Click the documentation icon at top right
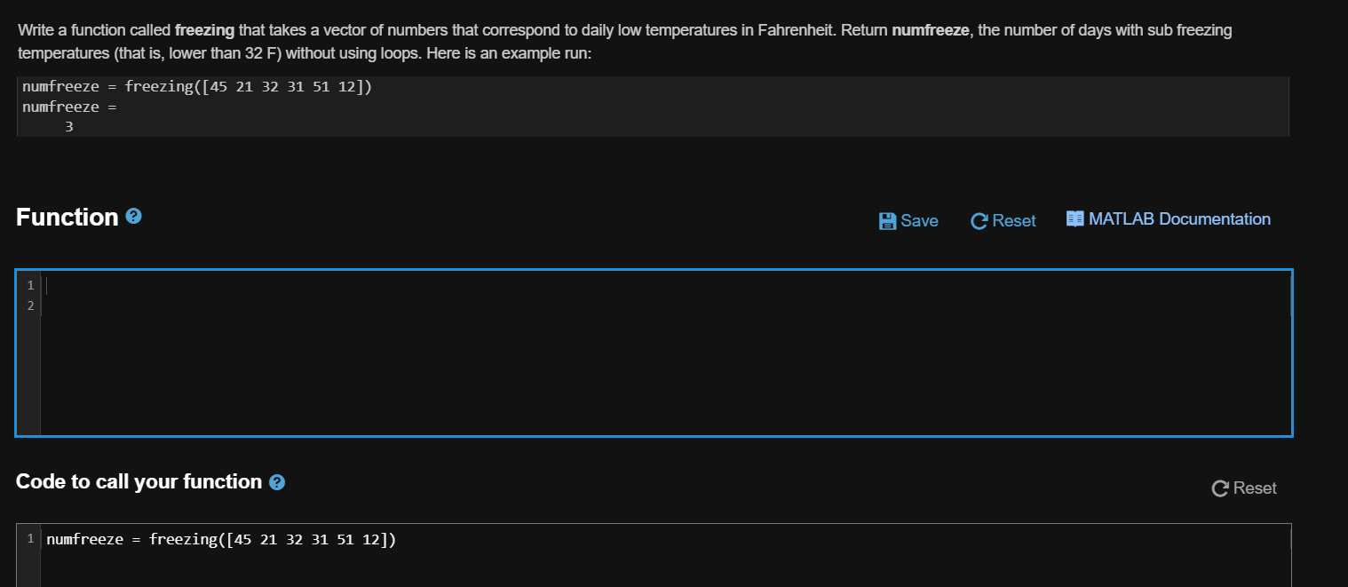 tap(1168, 218)
